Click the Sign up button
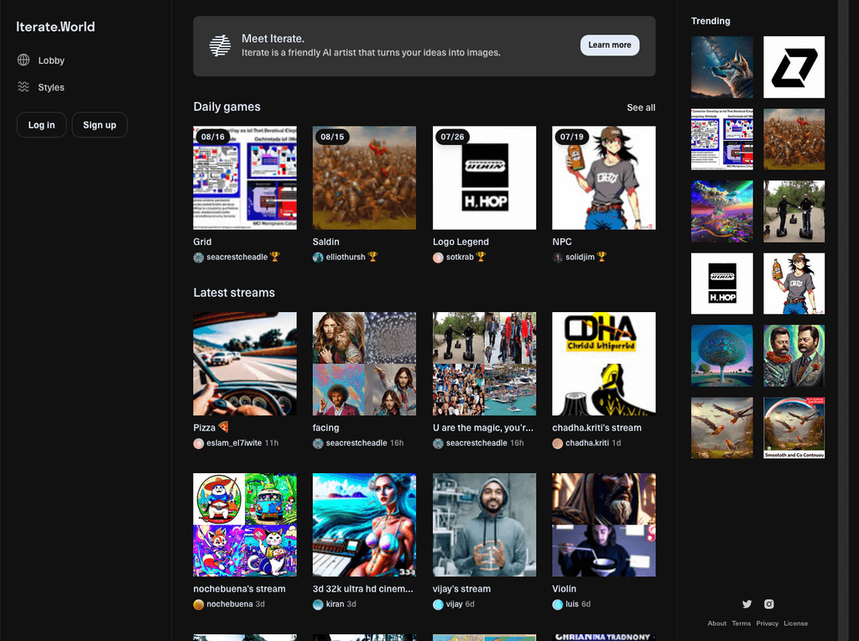This screenshot has height=641, width=859. click(100, 125)
